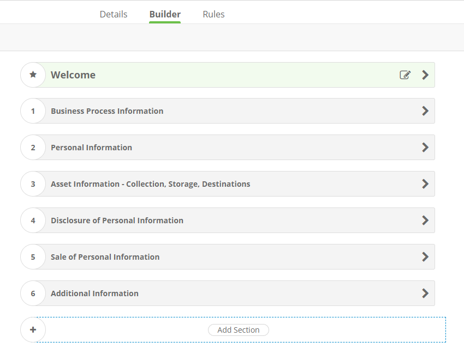Select section number 6 circle badge
This screenshot has width=464, height=361.
[33, 293]
